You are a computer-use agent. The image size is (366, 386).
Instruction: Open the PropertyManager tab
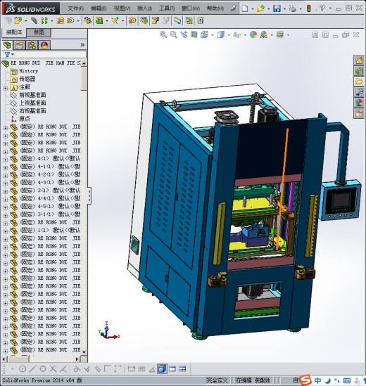[x=20, y=45]
